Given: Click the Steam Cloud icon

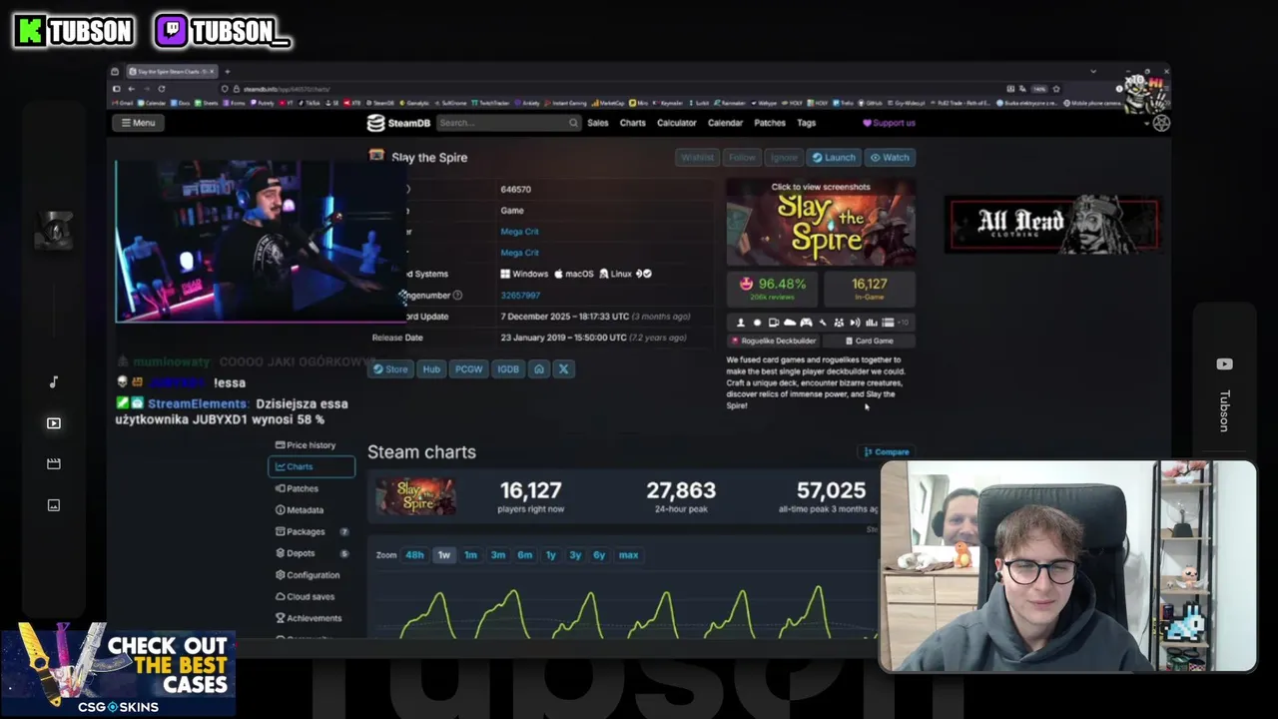Looking at the screenshot, I should pyautogui.click(x=790, y=323).
